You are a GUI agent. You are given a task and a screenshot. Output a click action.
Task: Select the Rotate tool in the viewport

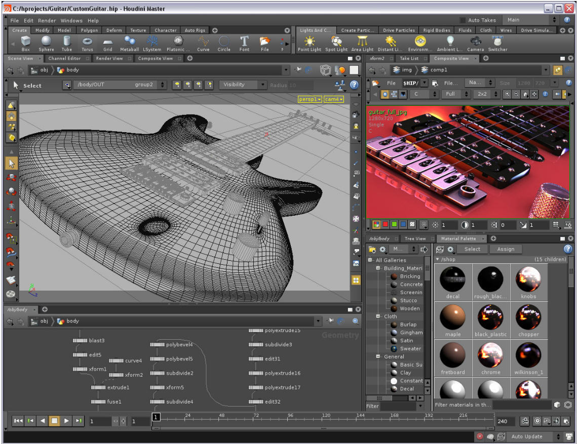[x=11, y=191]
